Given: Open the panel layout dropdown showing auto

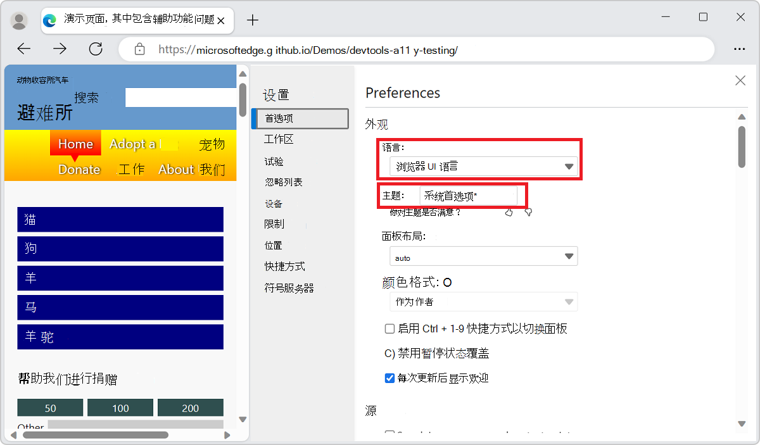Looking at the screenshot, I should (x=483, y=256).
